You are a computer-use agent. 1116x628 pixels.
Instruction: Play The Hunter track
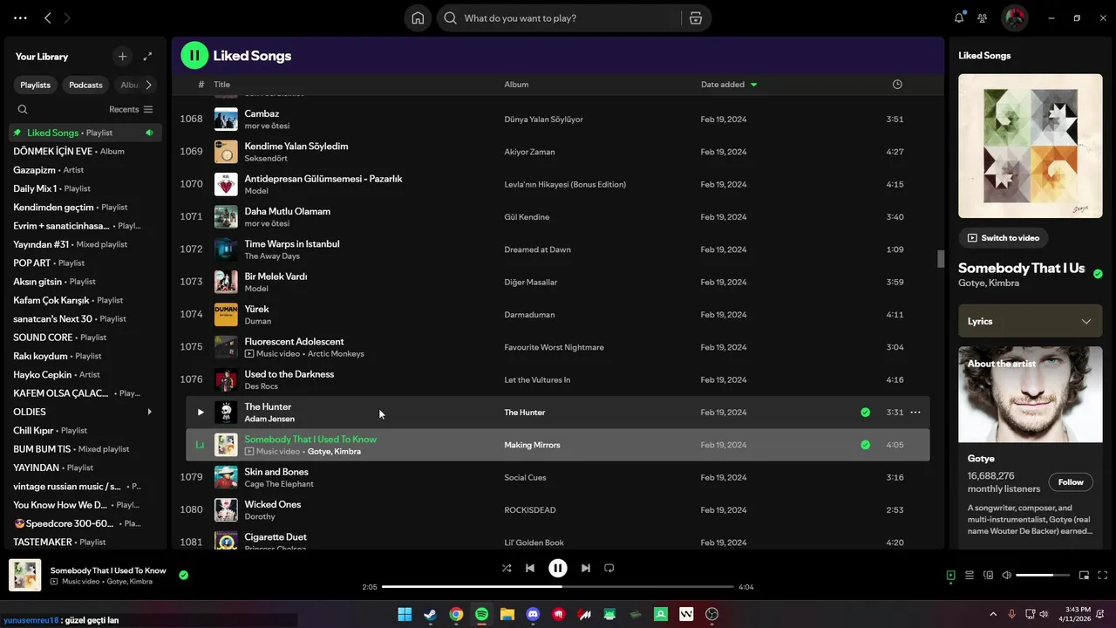(x=200, y=413)
